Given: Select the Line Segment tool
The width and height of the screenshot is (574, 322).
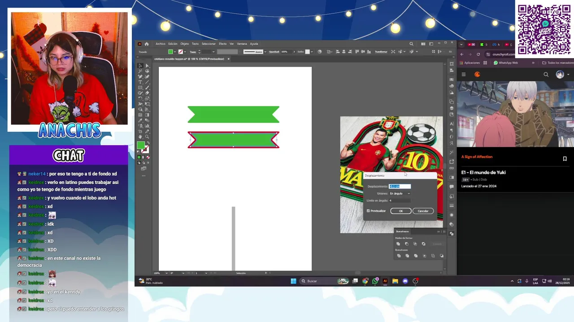Looking at the screenshot, I should pyautogui.click(x=147, y=82).
